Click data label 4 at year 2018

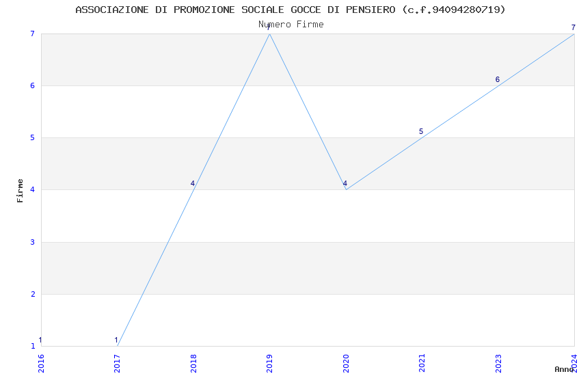pos(192,183)
